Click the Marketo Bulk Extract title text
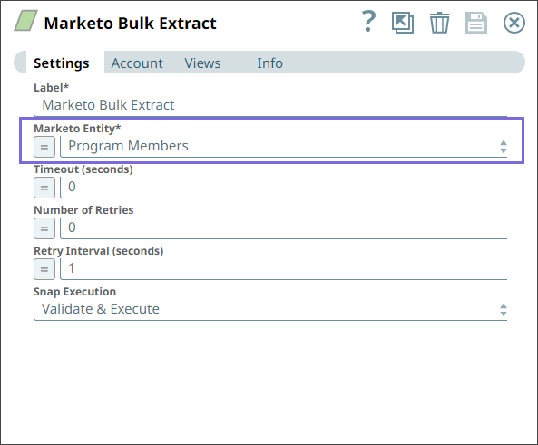The height and width of the screenshot is (445, 538). tap(131, 24)
